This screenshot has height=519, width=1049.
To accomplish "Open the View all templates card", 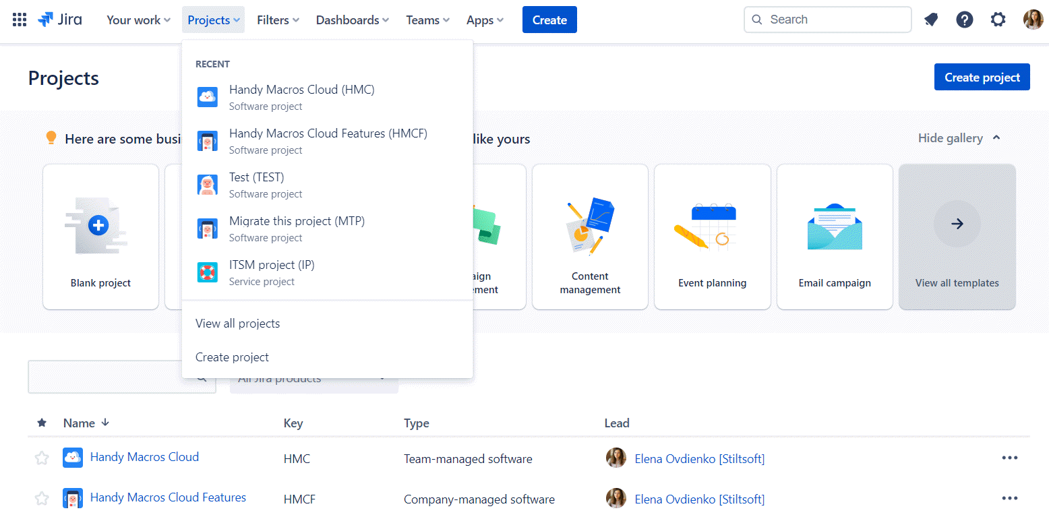I will coord(957,237).
